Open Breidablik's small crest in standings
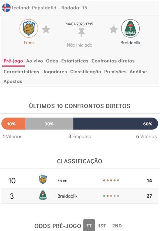Image resolution: width=160 pixels, height=231 pixels. [x=43, y=195]
